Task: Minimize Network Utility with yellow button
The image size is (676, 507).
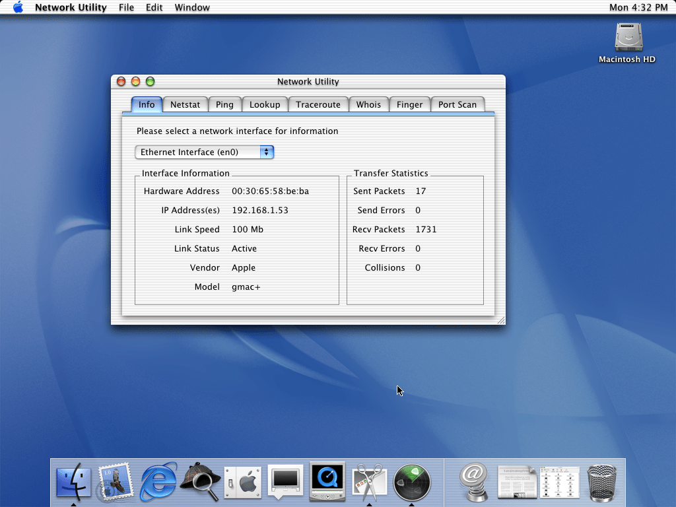Action: (x=135, y=81)
